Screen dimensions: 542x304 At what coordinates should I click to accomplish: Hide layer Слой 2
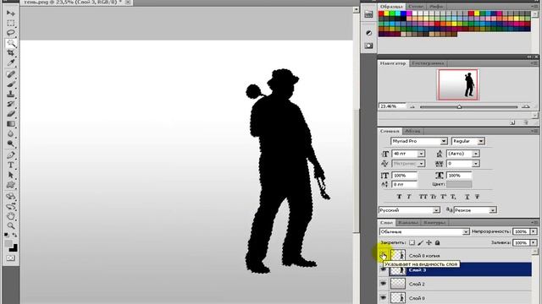click(x=384, y=284)
